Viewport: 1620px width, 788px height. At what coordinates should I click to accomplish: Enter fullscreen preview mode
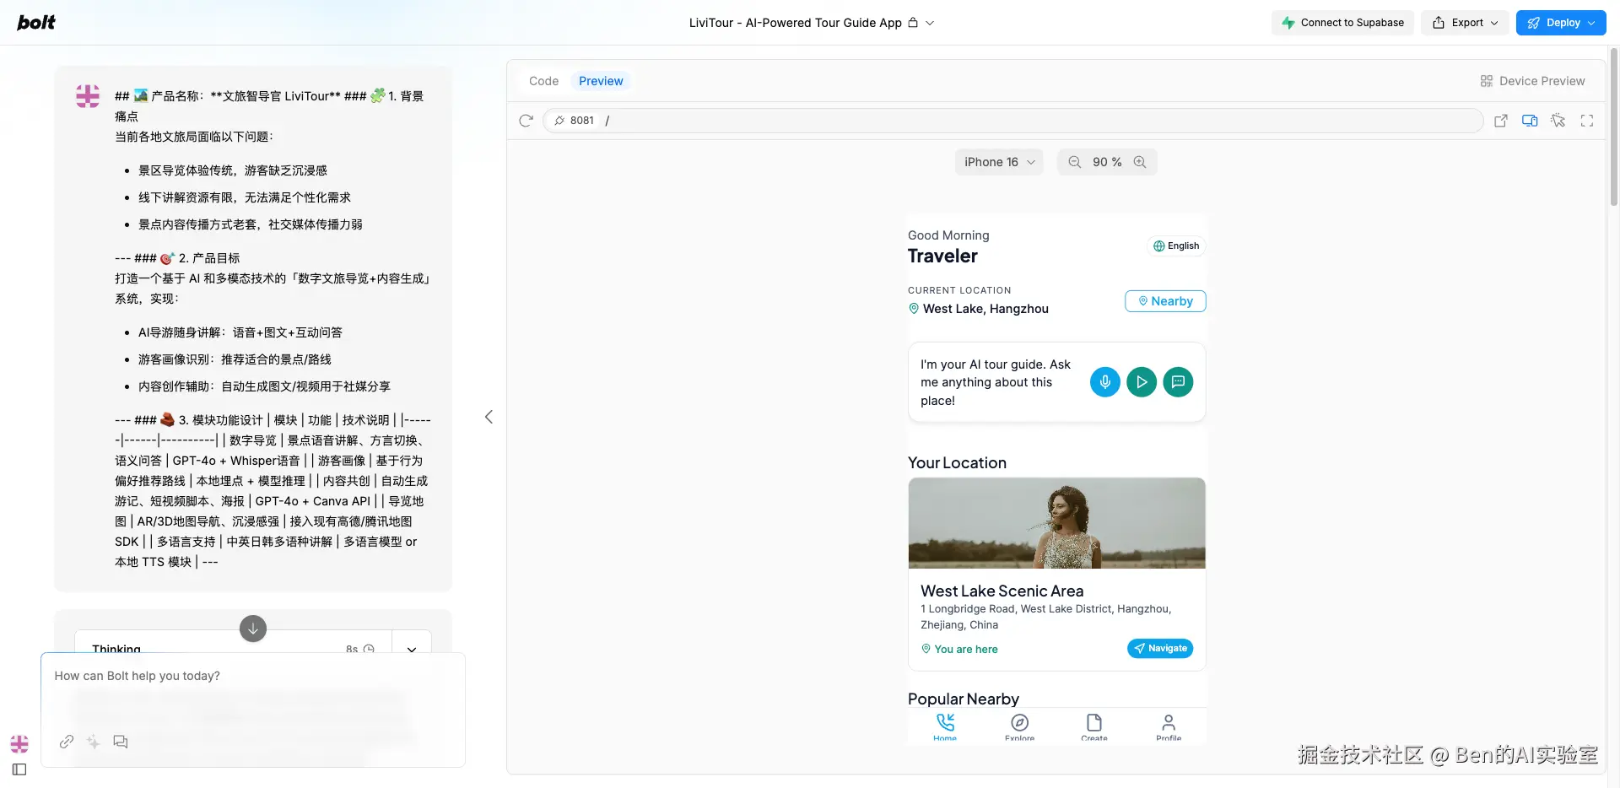point(1587,121)
